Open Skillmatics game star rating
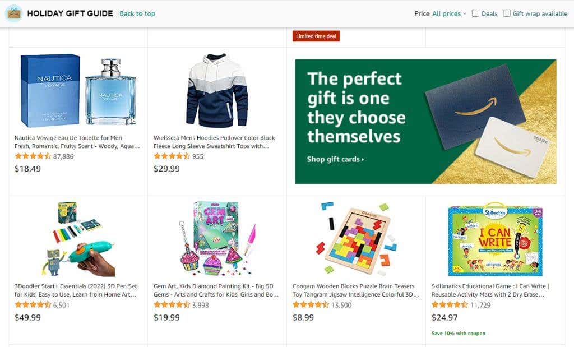This screenshot has width=574, height=347. [x=450, y=305]
